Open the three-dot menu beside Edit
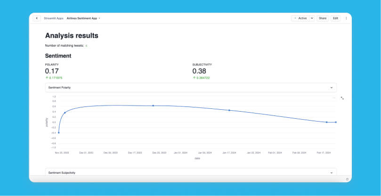 point(346,18)
